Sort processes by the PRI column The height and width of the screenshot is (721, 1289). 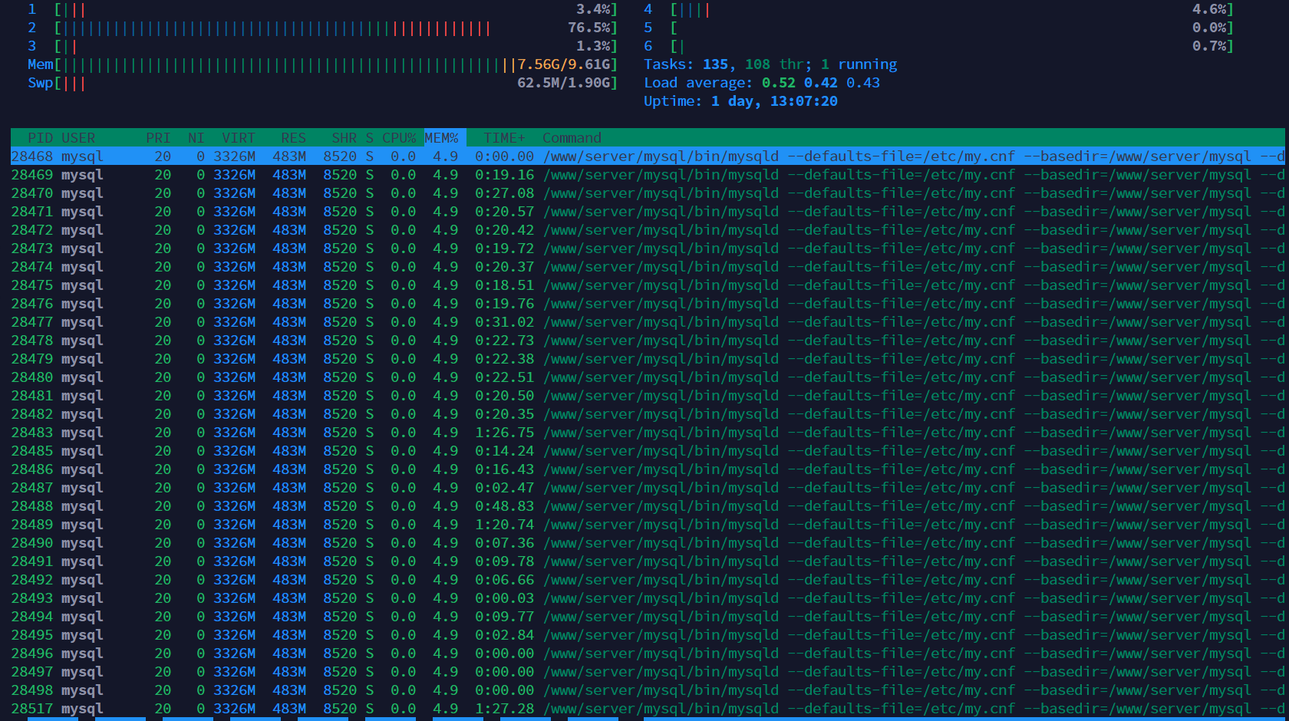157,137
